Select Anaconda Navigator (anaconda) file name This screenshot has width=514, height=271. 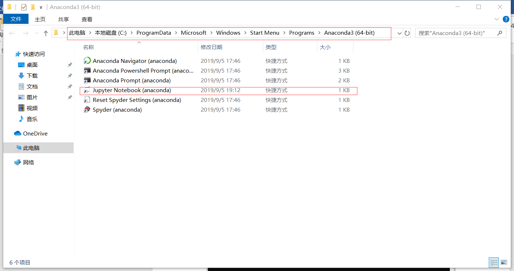pos(135,61)
